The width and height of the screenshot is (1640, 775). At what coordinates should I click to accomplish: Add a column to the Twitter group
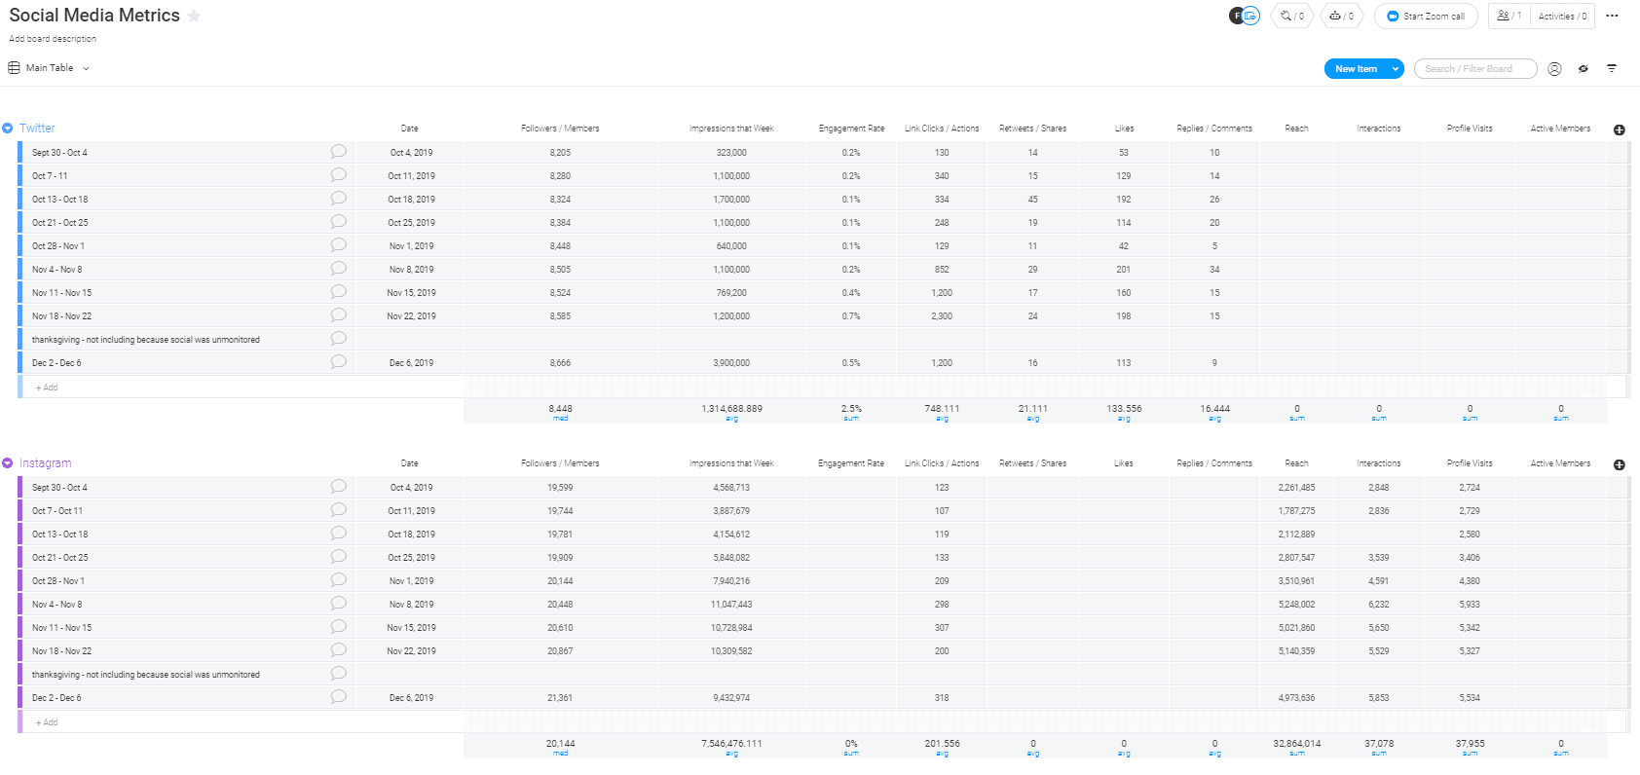pos(1619,129)
